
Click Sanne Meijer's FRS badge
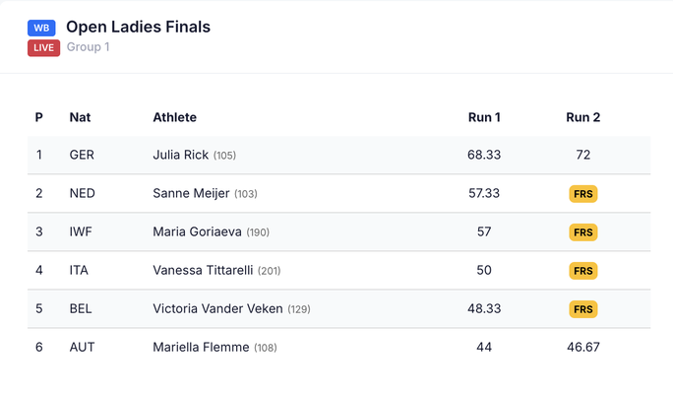tap(582, 194)
